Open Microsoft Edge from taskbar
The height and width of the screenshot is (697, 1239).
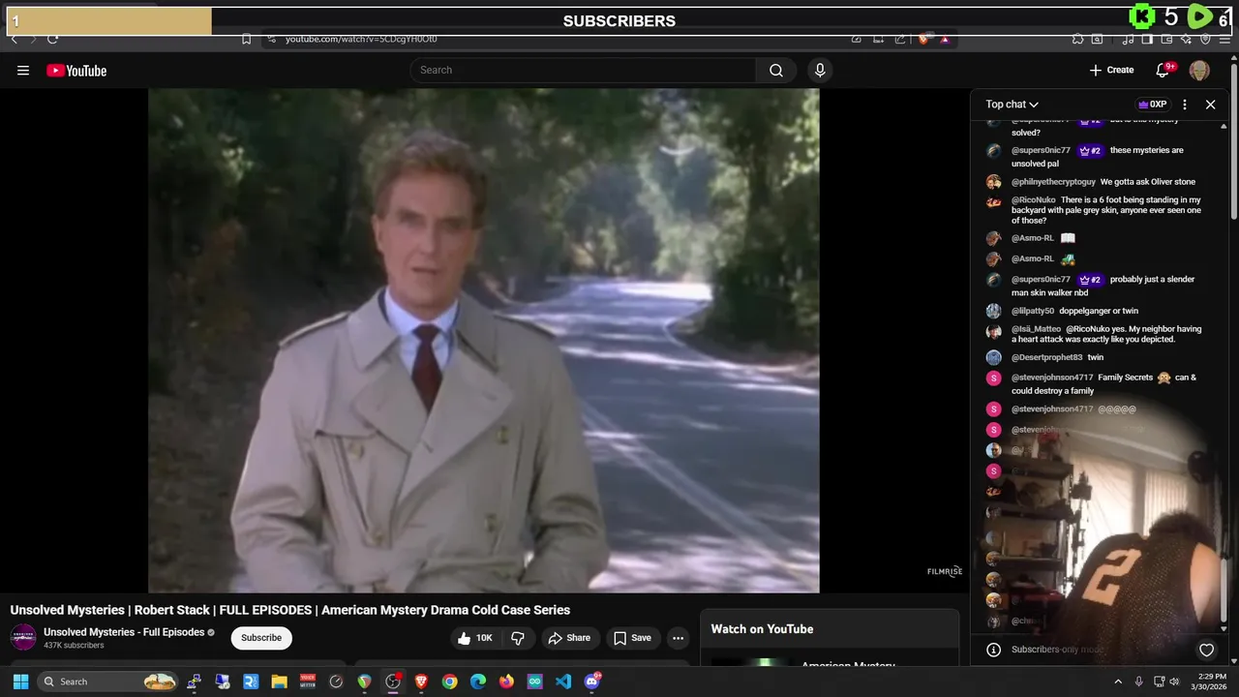[x=478, y=682]
